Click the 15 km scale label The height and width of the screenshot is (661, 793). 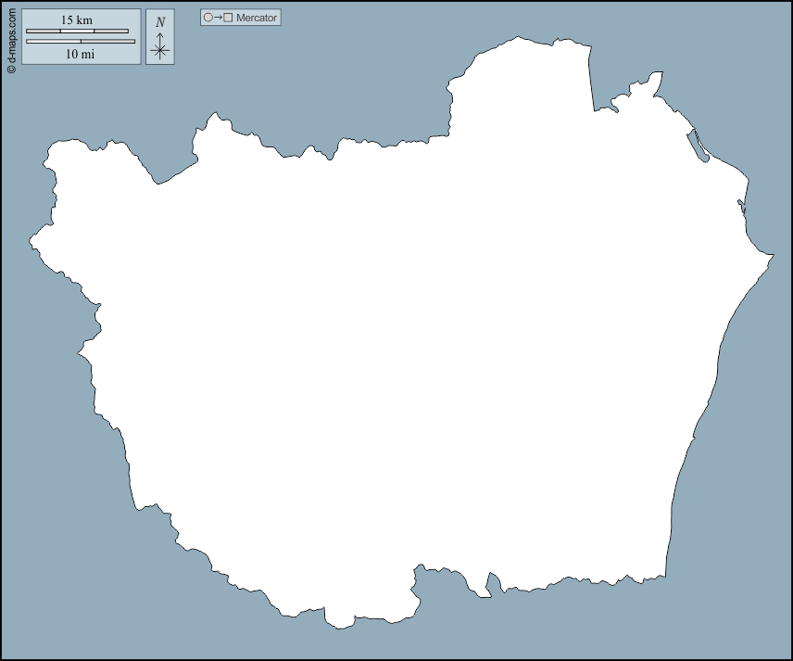coord(77,20)
